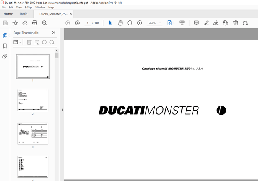
Task: Close the Ducati_Monster document tab
Action: pos(71,14)
